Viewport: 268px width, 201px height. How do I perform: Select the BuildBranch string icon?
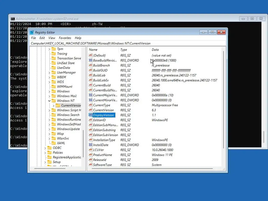pyautogui.click(x=90, y=65)
